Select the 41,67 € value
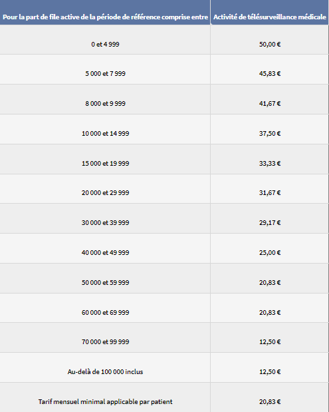This screenshot has height=412, width=329. tap(270, 104)
